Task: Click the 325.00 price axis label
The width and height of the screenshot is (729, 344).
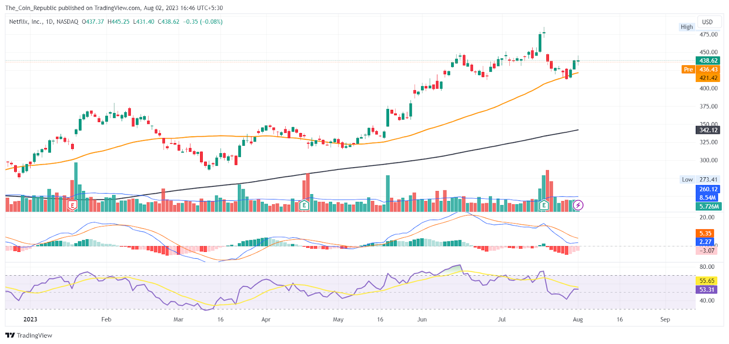Action: (x=708, y=142)
